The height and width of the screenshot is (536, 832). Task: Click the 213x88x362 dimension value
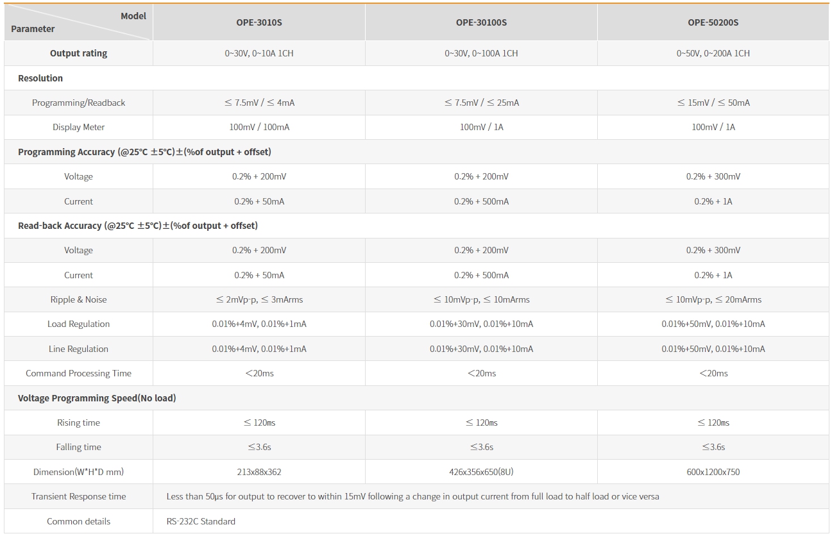(259, 472)
